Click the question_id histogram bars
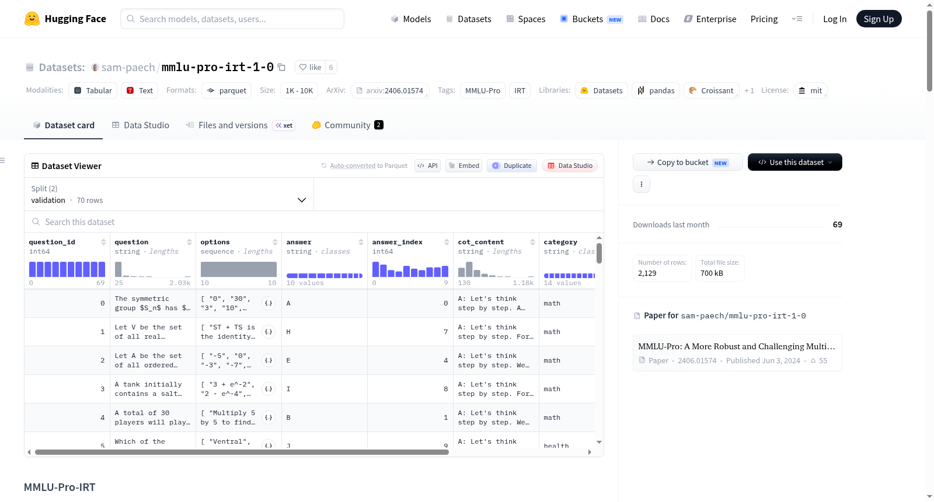The height and width of the screenshot is (502, 934). [67, 269]
